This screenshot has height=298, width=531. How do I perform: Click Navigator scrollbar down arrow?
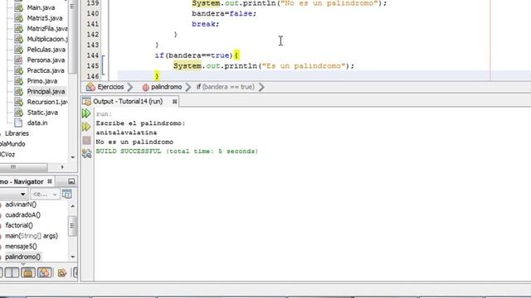click(72, 257)
